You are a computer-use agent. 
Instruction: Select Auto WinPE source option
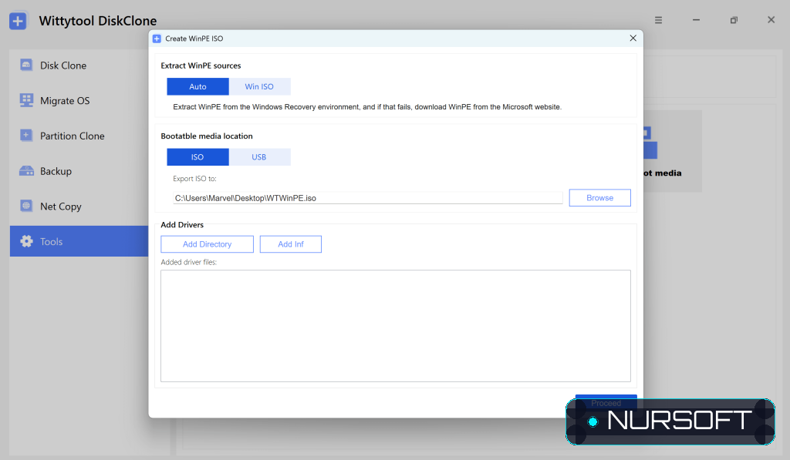click(x=197, y=86)
